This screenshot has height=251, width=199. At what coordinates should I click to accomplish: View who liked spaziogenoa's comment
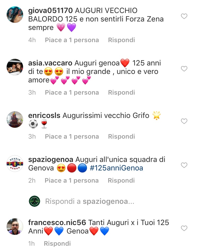click(72, 180)
